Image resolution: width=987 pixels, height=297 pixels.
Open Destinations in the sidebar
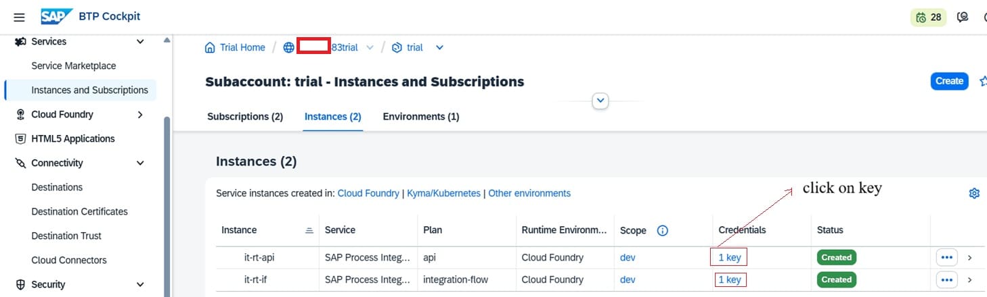[57, 188]
